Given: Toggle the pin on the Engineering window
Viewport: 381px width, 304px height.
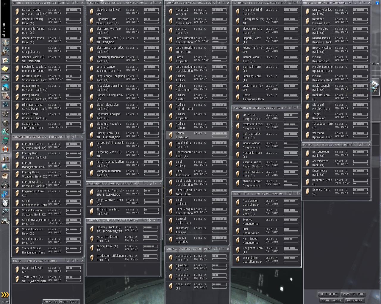Looking at the screenshot, I should [x=73, y=137].
